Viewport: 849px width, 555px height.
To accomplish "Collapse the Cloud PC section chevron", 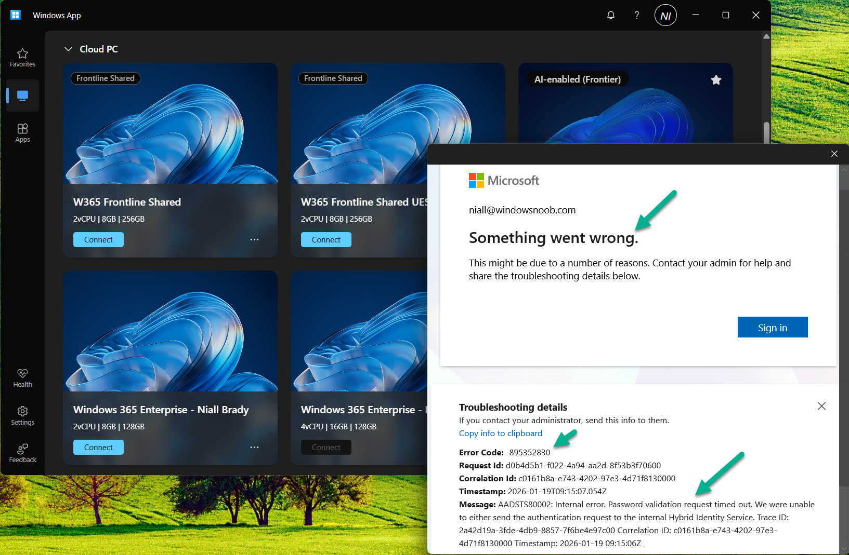I will [x=68, y=49].
